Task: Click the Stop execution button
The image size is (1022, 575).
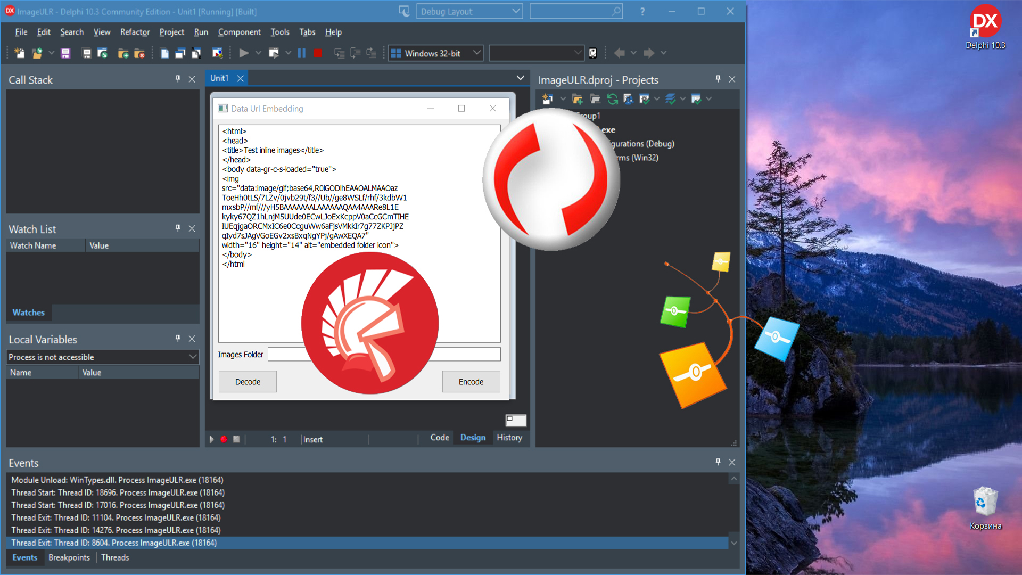Action: point(318,52)
